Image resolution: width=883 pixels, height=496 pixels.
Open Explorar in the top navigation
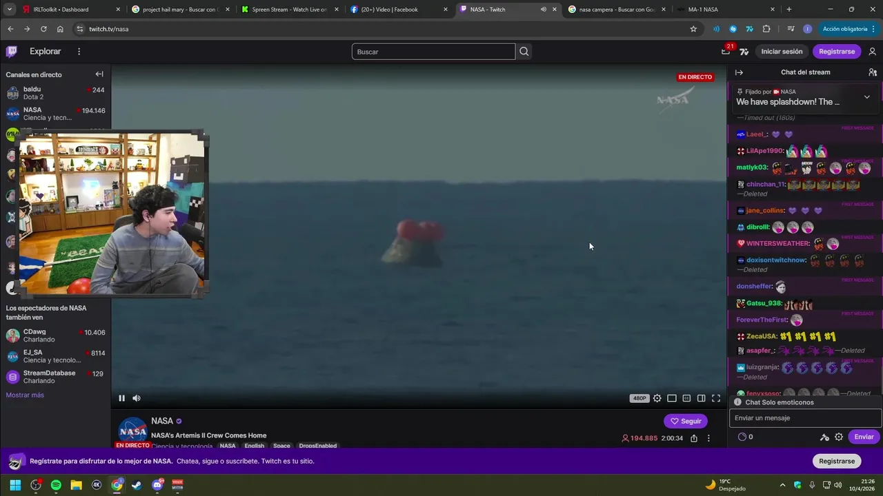(45, 52)
